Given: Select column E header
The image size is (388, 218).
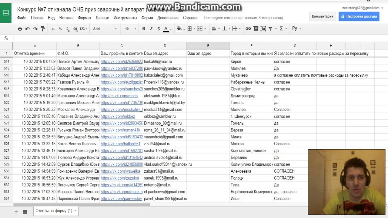Looking at the screenshot, I should click(208, 46).
